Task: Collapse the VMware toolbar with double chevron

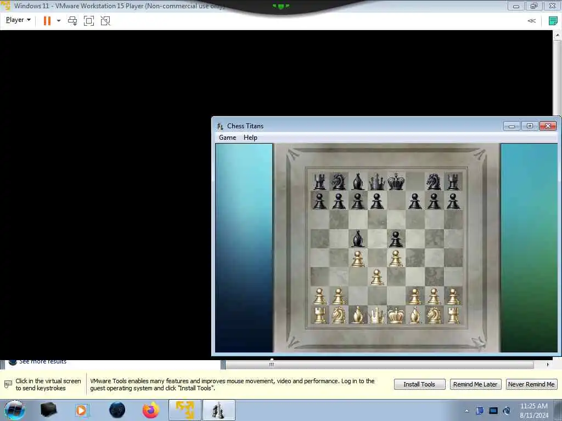Action: (531, 21)
